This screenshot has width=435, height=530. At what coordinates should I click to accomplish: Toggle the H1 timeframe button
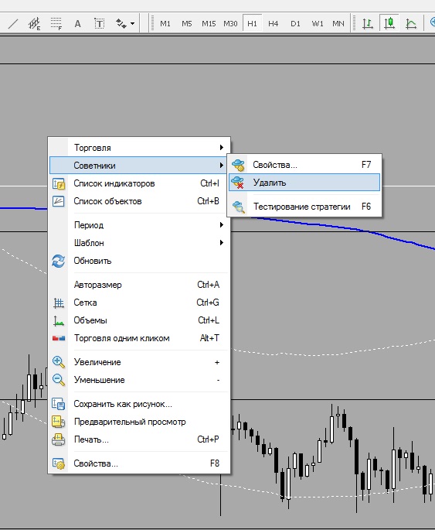[252, 24]
